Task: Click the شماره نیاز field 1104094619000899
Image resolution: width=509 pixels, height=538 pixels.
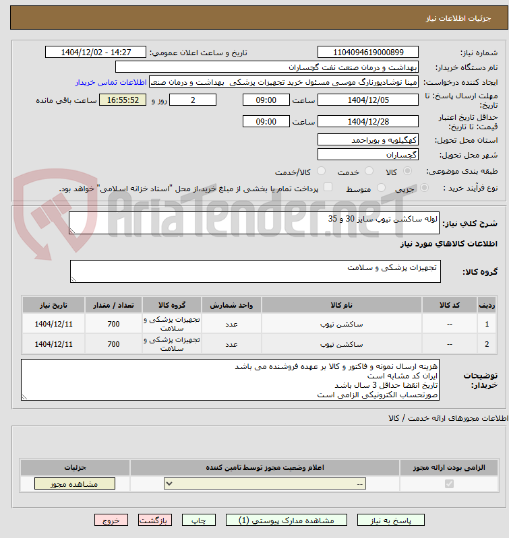Action: (368, 52)
